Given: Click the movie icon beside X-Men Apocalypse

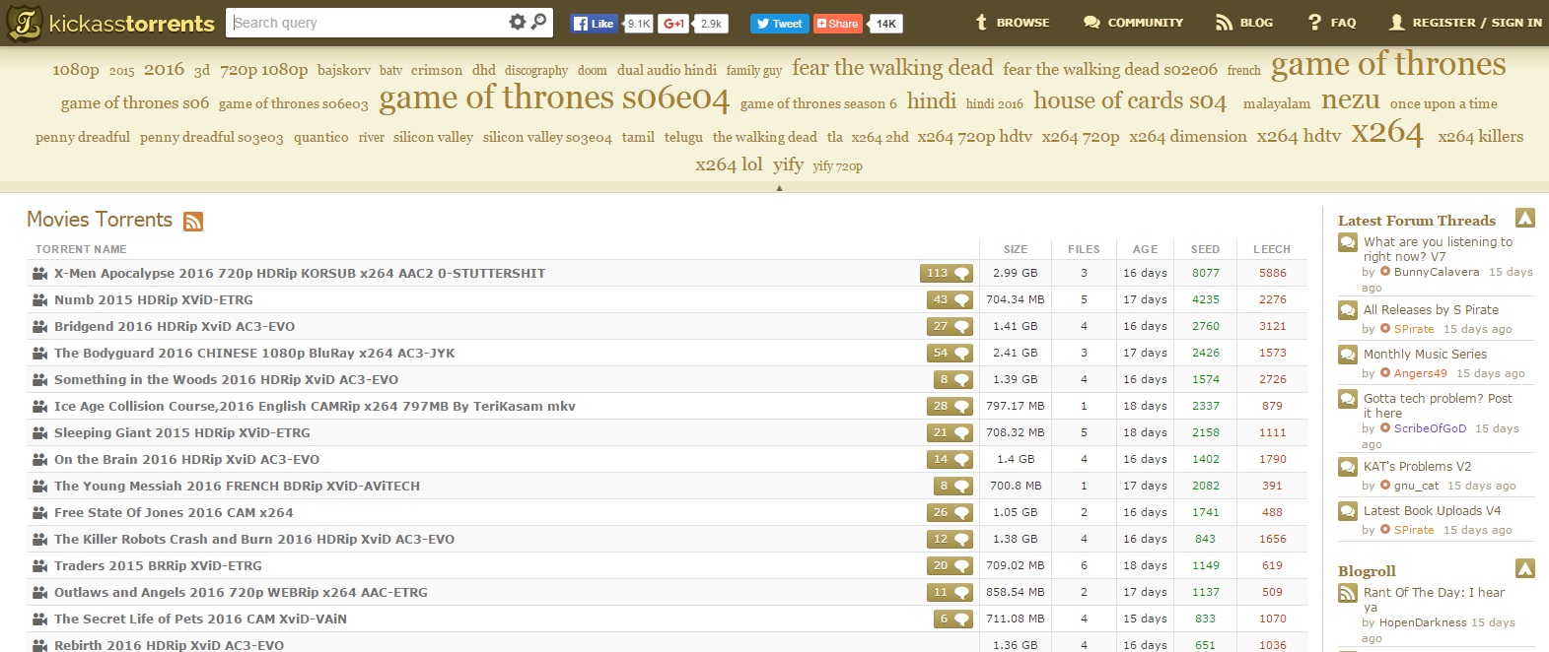Looking at the screenshot, I should 40,273.
